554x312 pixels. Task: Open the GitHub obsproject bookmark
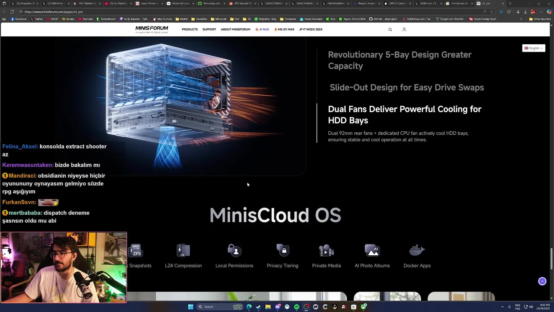(383, 19)
